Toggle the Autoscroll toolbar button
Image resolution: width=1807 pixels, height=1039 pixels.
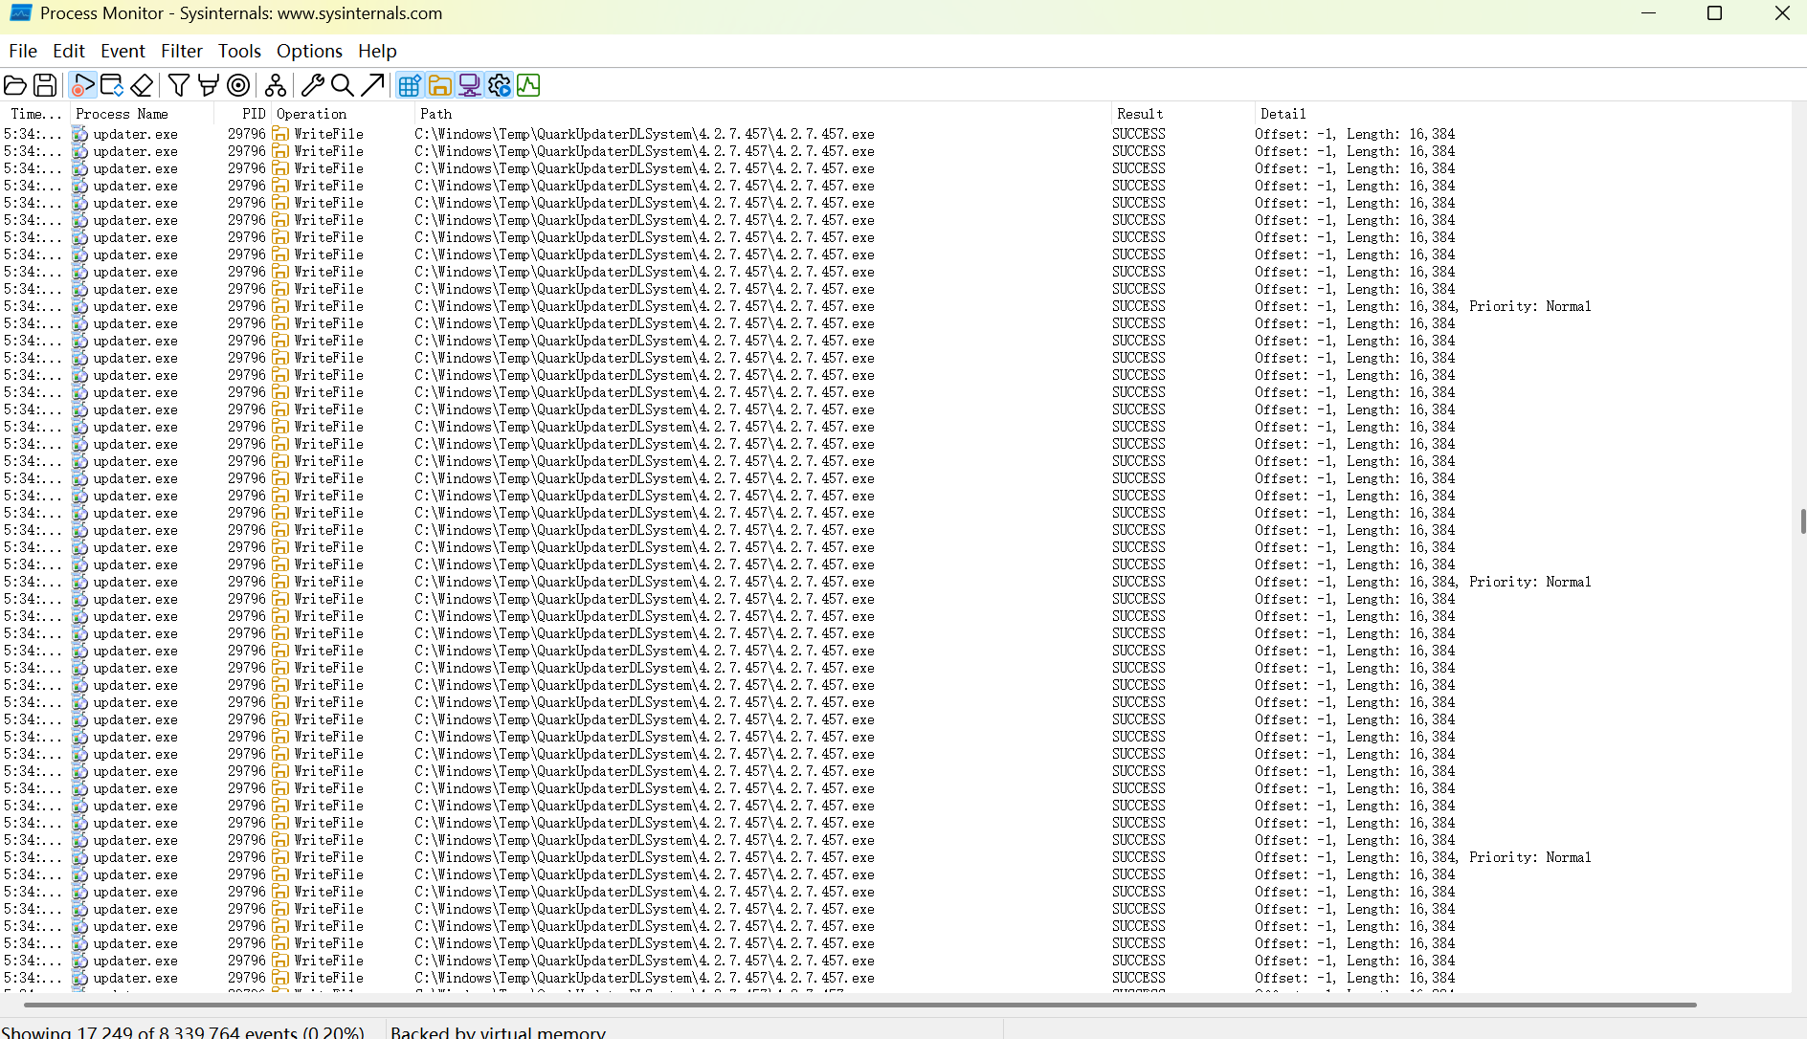pos(112,85)
